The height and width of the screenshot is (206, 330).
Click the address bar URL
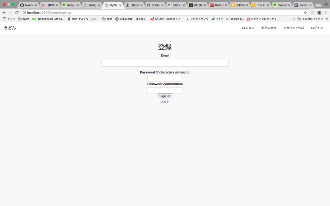(x=49, y=13)
